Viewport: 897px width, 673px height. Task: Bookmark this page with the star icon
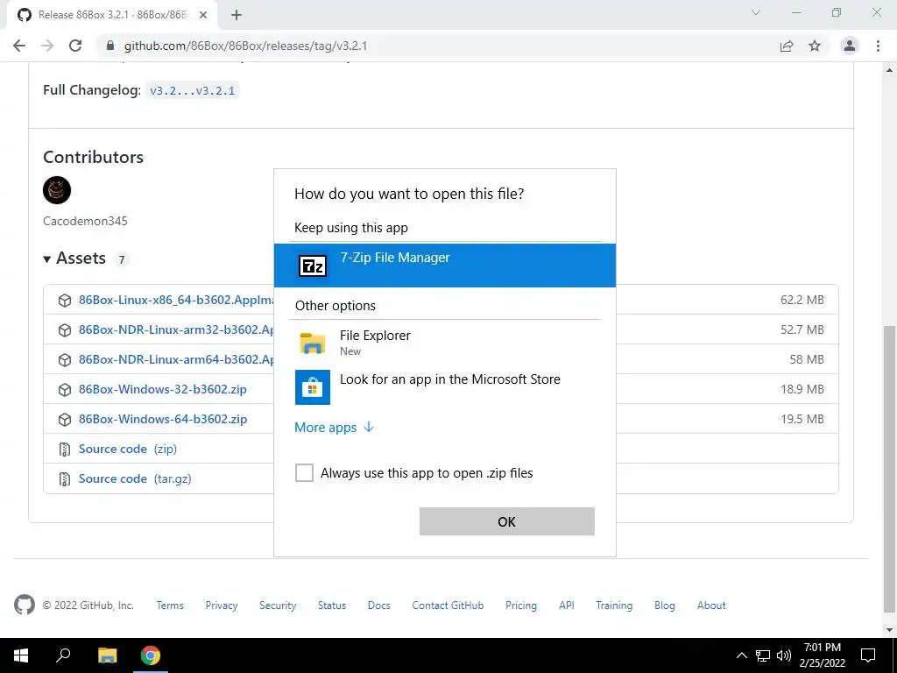815,46
